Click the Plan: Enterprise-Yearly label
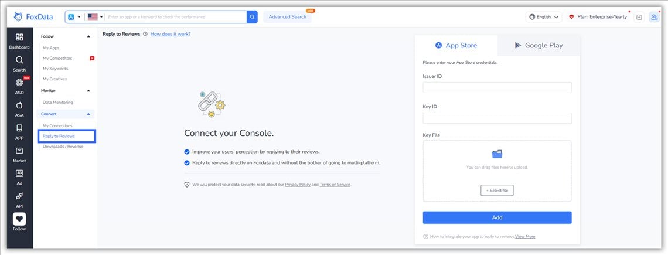The image size is (668, 255). pos(603,17)
